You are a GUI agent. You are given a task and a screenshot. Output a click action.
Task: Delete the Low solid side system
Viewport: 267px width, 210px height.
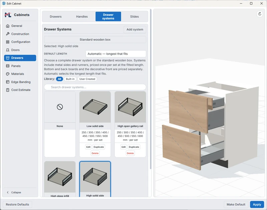tap(95, 153)
